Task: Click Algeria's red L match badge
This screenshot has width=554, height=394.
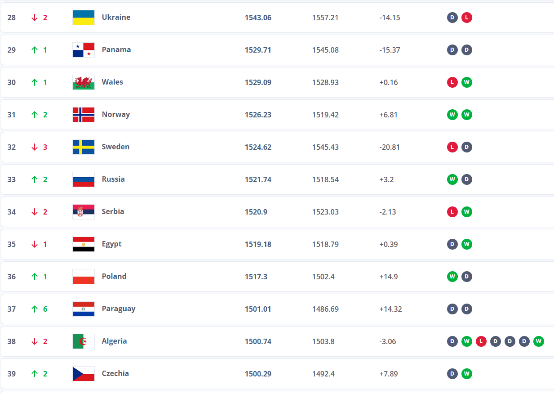Action: (481, 341)
